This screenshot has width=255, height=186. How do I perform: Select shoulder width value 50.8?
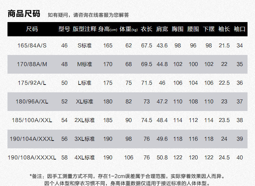coord(162,157)
